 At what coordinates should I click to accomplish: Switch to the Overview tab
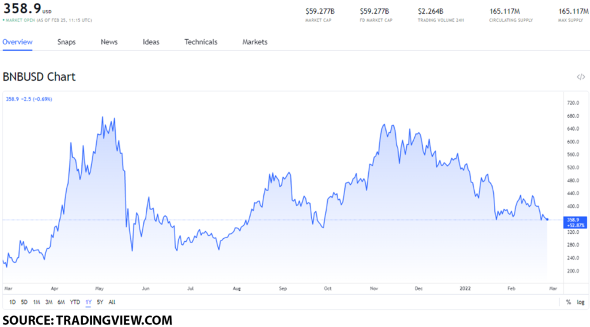17,42
